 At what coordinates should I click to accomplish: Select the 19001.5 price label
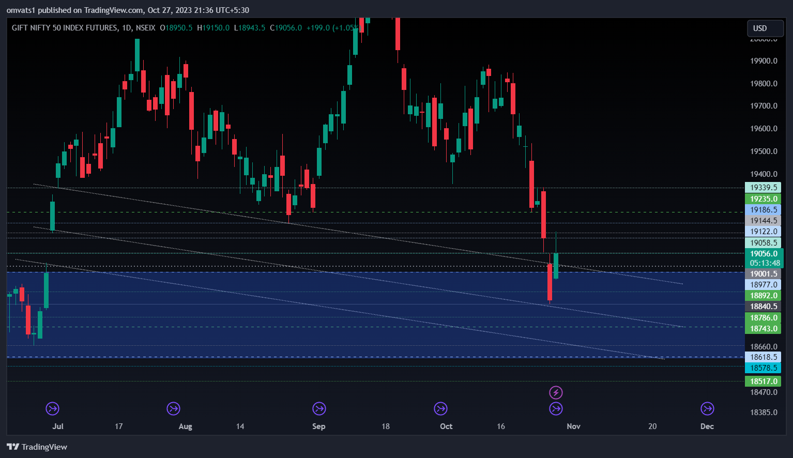click(763, 274)
